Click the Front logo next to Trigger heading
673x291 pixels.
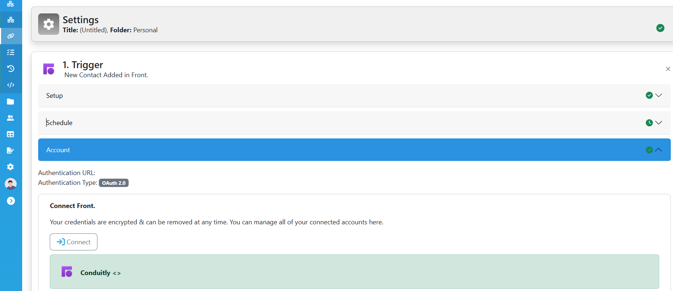tap(49, 69)
